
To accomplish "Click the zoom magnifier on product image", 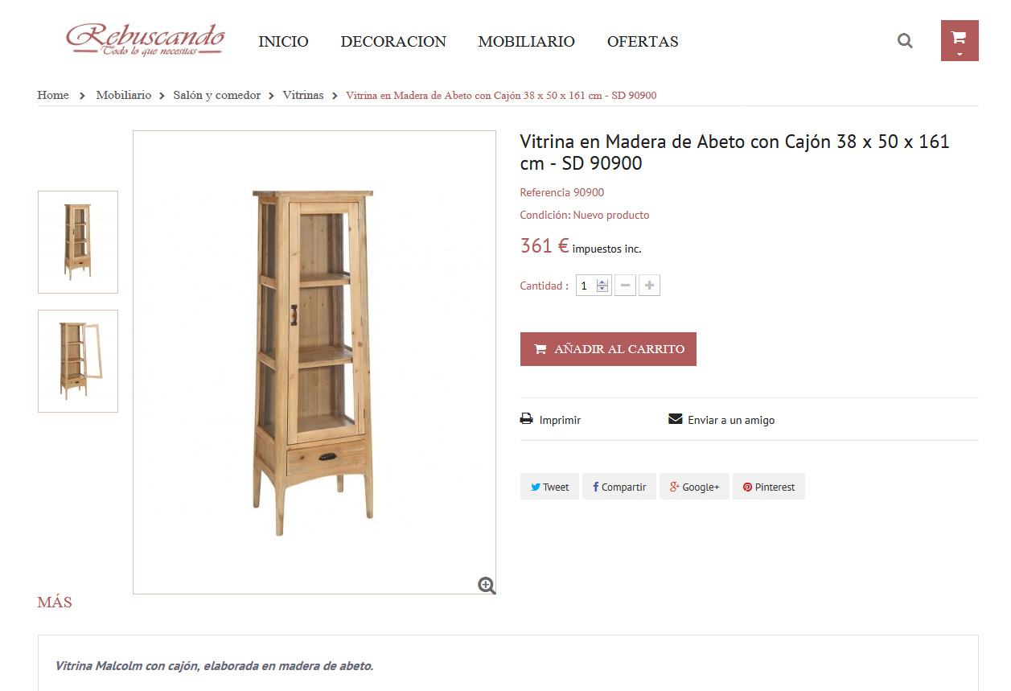I will pos(487,585).
